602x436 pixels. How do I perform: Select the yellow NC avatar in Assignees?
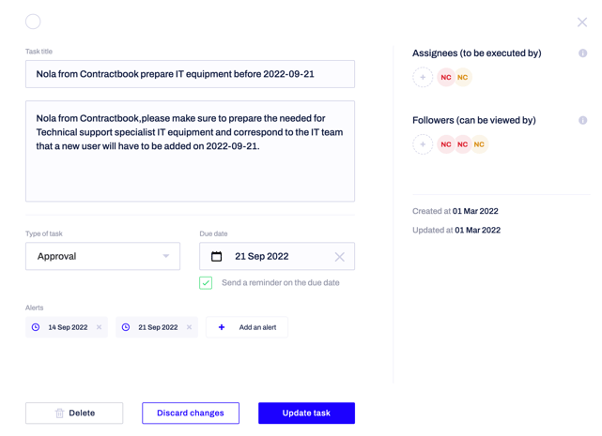tap(463, 78)
